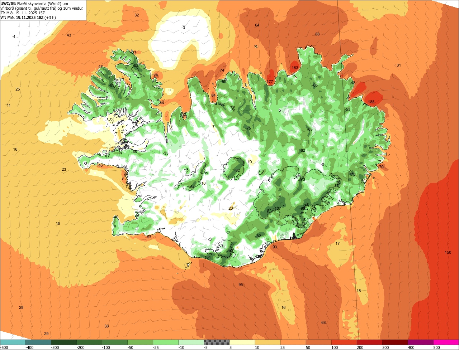This screenshot has width=459, height=350.
Task: Click the 32 flux value on the map
Action: pos(137,15)
